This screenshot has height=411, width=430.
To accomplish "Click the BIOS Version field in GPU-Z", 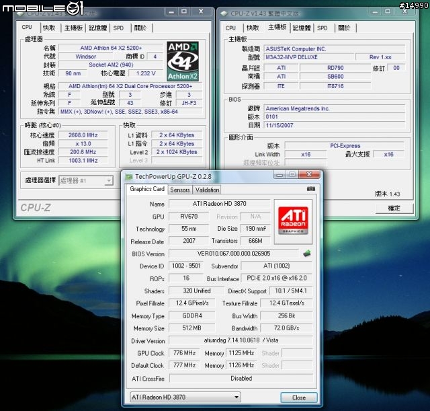I will click(x=234, y=253).
